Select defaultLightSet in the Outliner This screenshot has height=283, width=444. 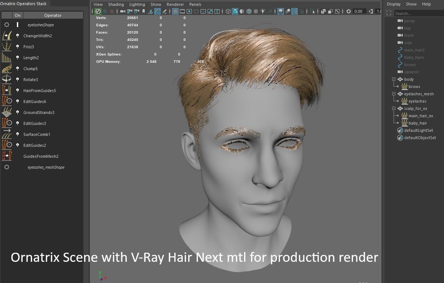point(418,130)
